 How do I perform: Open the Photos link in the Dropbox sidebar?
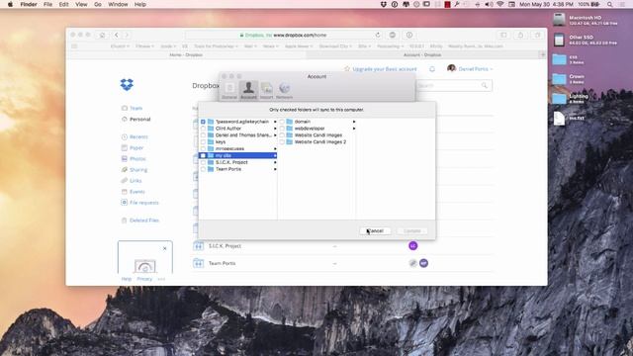coord(137,159)
